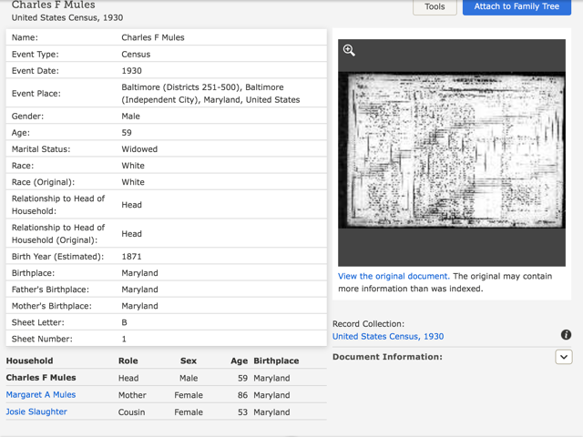Image resolution: width=583 pixels, height=437 pixels.
Task: Click the Household column header
Action: 30,361
